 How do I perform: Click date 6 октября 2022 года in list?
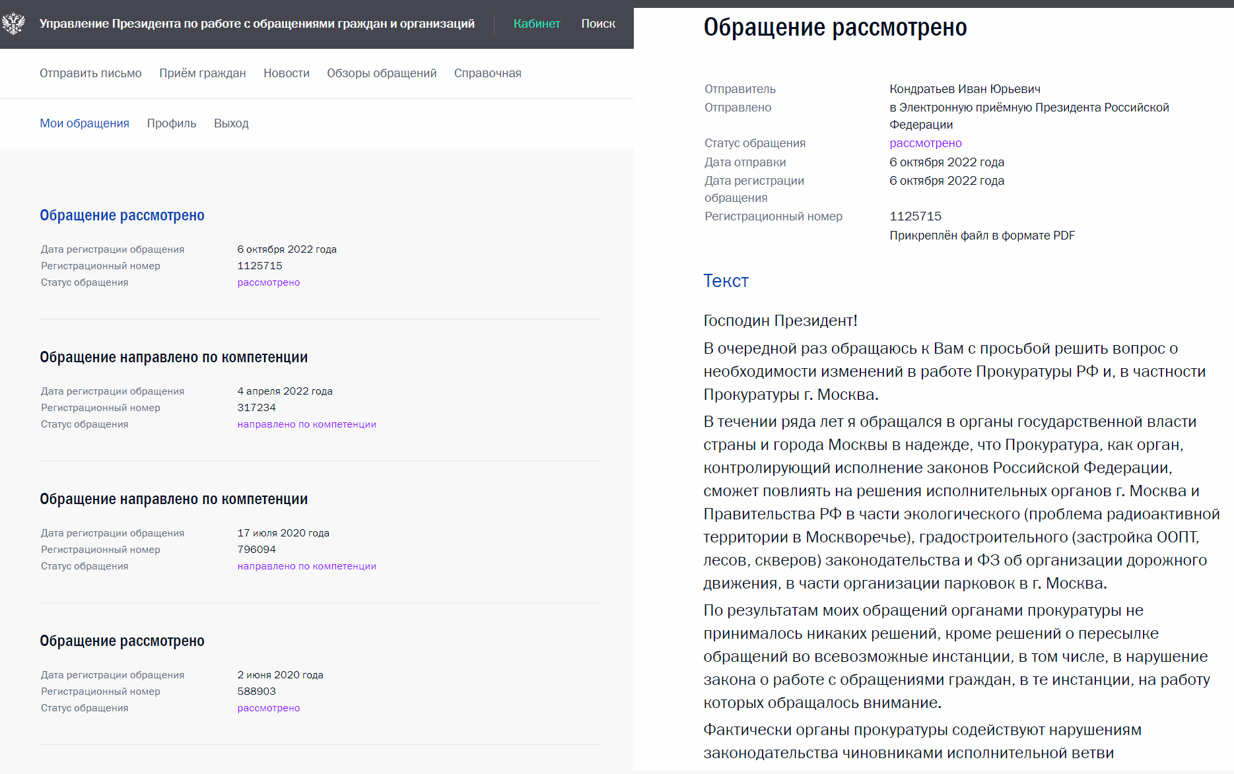[287, 249]
